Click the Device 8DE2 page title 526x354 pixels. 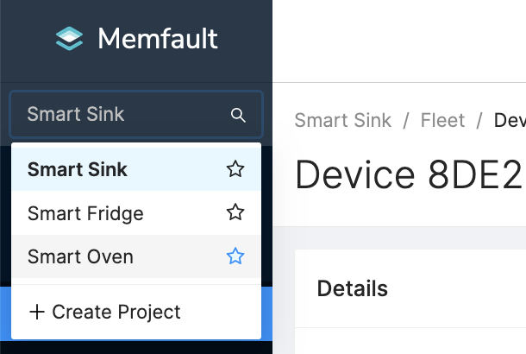[x=409, y=175]
